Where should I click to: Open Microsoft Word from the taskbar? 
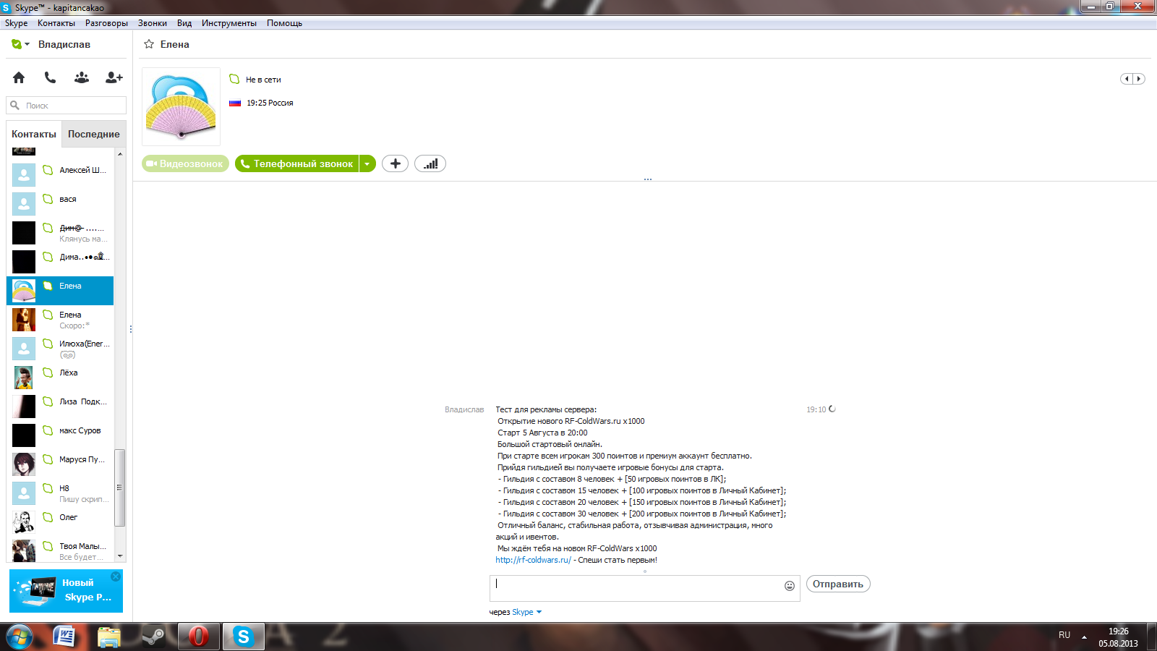(65, 637)
